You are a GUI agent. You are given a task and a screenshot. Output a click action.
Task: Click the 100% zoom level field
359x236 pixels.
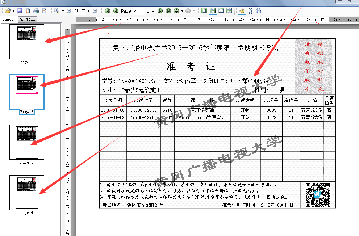click(80, 11)
